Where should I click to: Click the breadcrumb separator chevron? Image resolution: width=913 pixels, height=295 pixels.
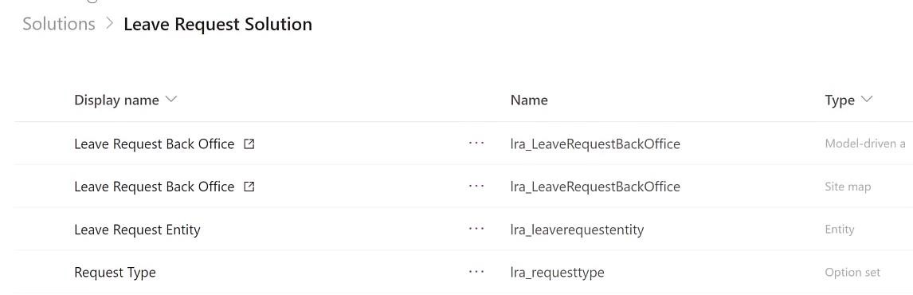click(x=109, y=24)
